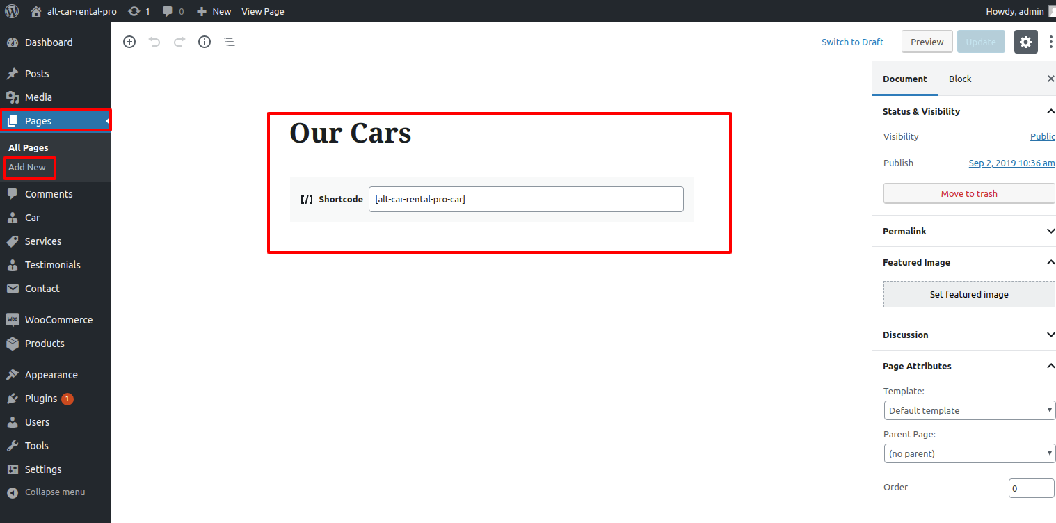Click the Redo arrow in the editor toolbar
Image resolution: width=1056 pixels, height=523 pixels.
point(179,42)
